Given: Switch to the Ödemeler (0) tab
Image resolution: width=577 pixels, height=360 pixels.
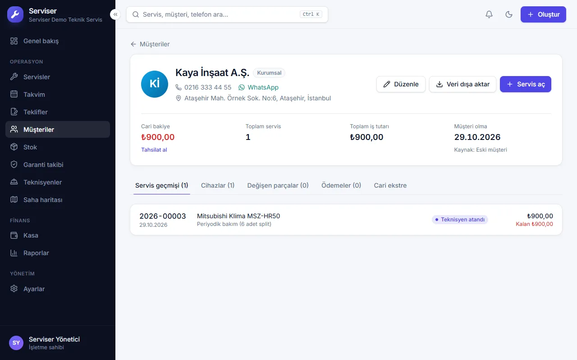Looking at the screenshot, I should click(341, 185).
